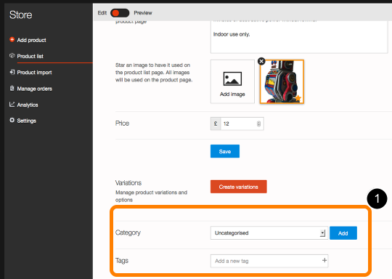392x279 pixels.
Task: Click the product description text area
Action: pos(299,36)
